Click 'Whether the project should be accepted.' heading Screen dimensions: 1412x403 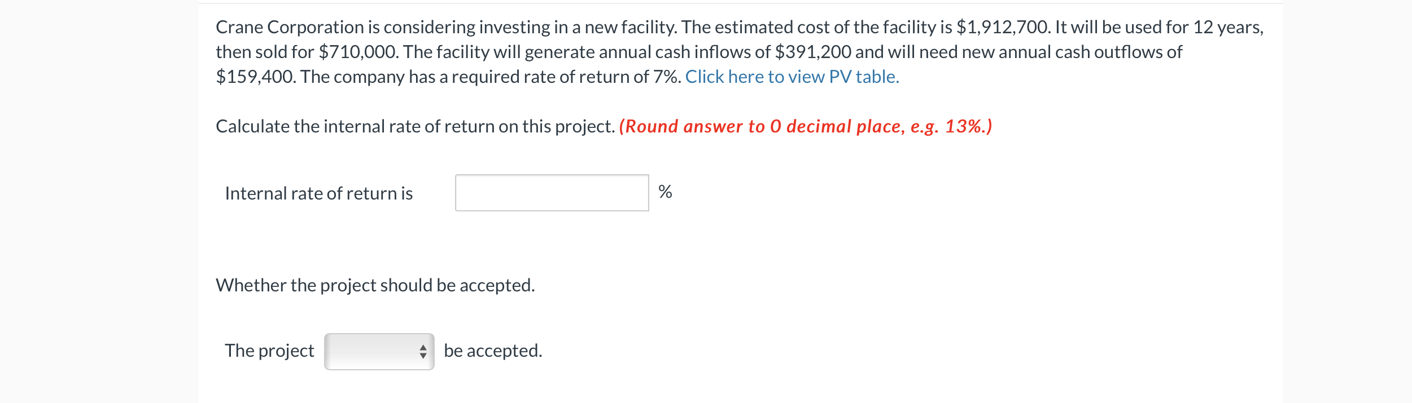pos(375,285)
